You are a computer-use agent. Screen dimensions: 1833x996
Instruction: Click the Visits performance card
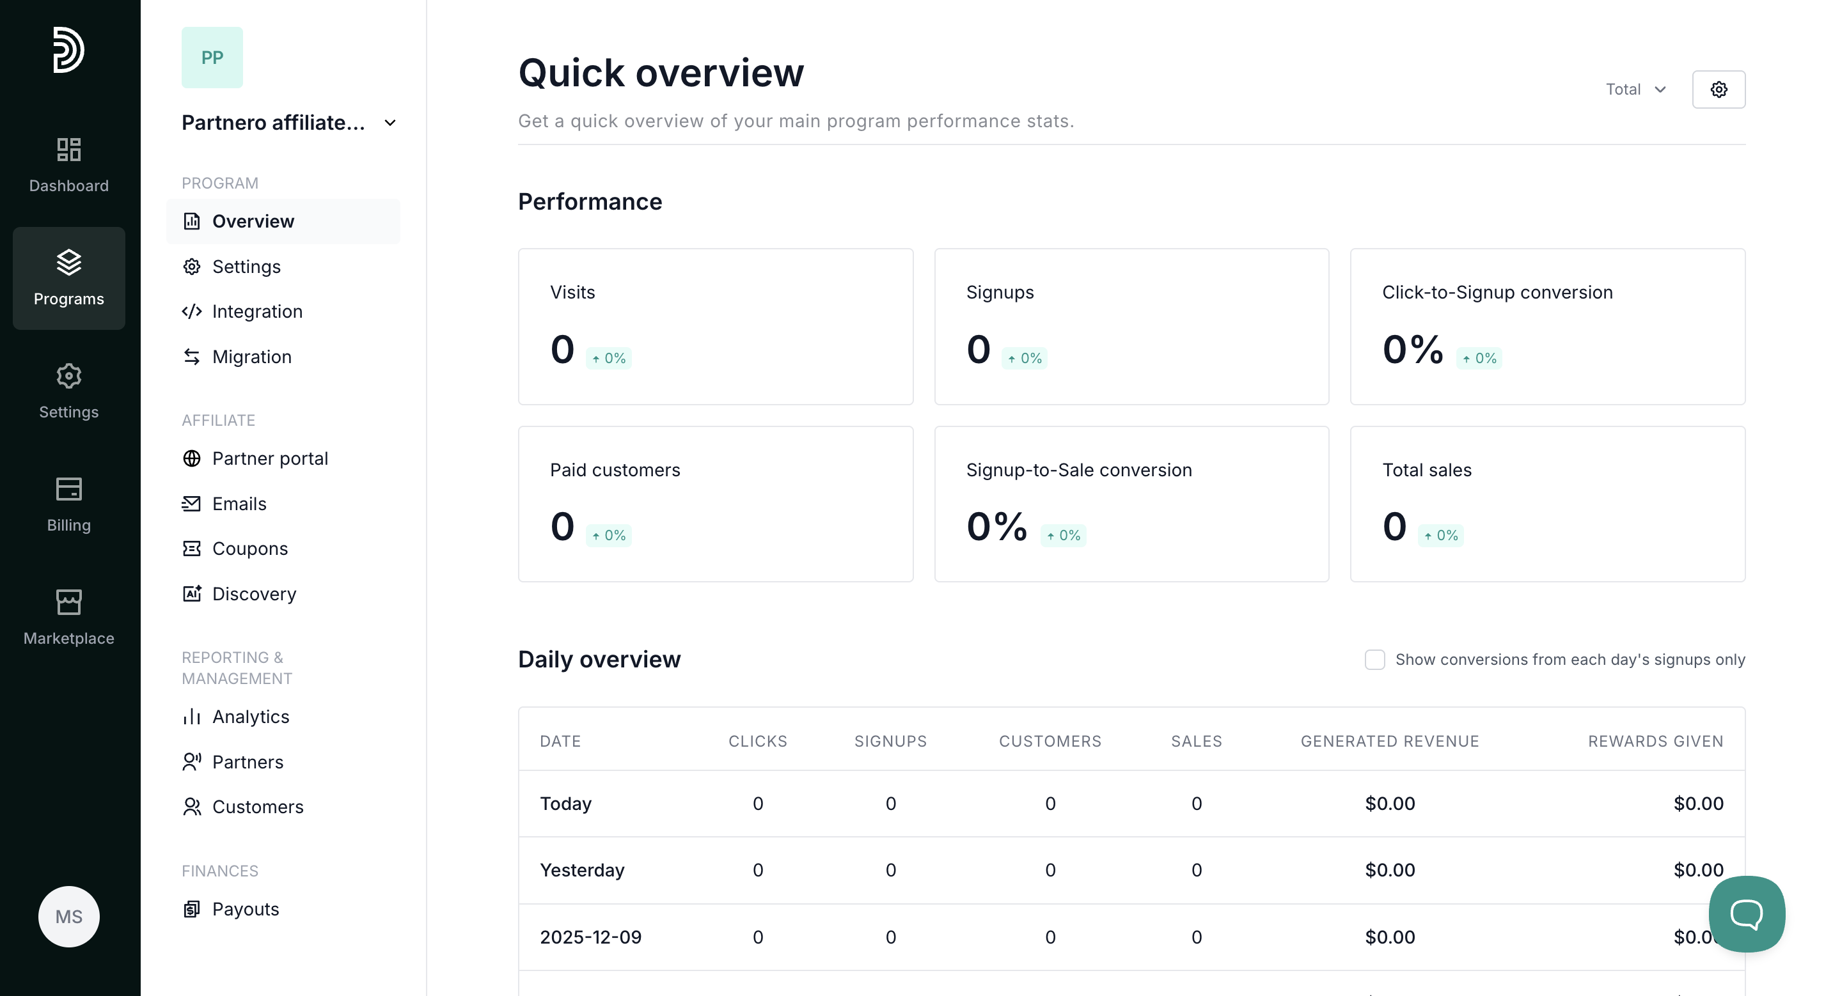coord(715,327)
